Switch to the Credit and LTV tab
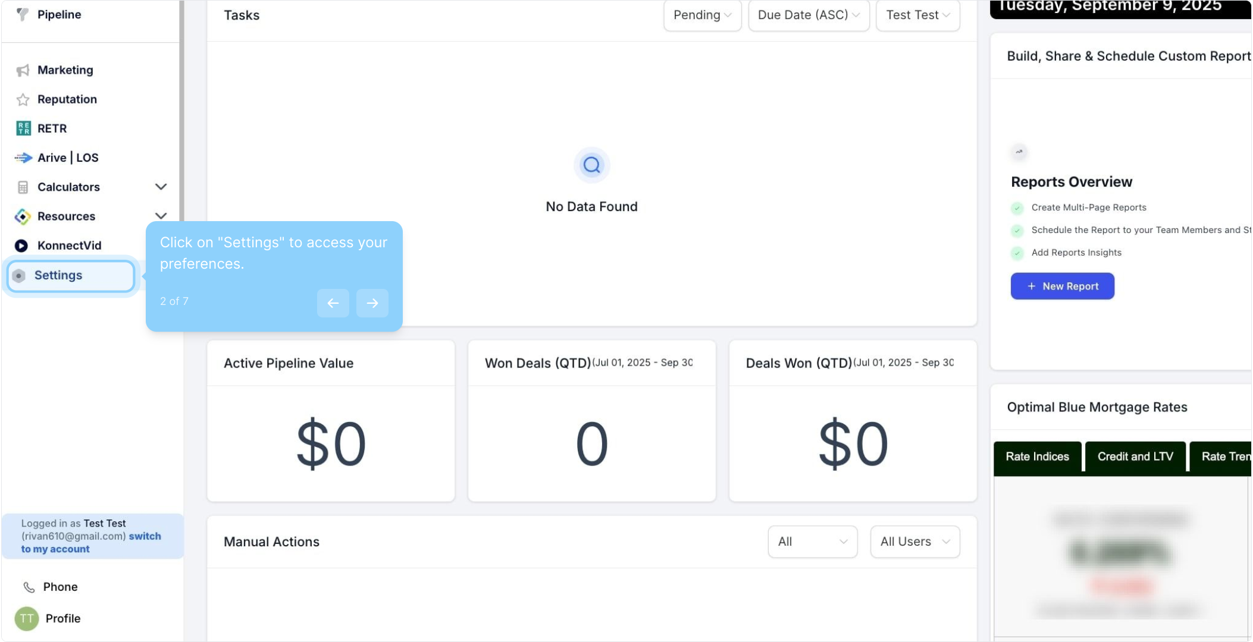Viewport: 1253px width, 642px height. pos(1135,457)
